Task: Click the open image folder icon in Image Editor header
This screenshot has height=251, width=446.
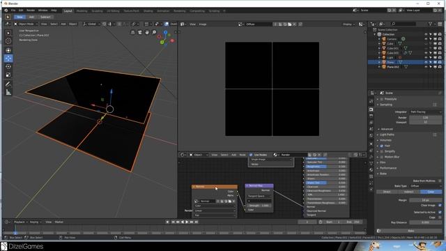Action: pyautogui.click(x=290, y=24)
